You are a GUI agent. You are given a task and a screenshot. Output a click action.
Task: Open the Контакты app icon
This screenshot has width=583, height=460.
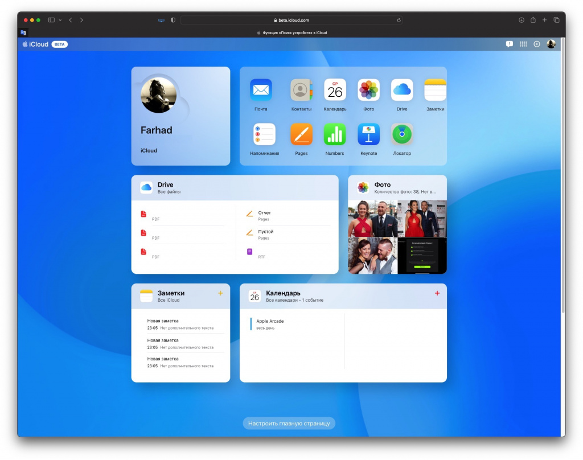[x=301, y=90]
